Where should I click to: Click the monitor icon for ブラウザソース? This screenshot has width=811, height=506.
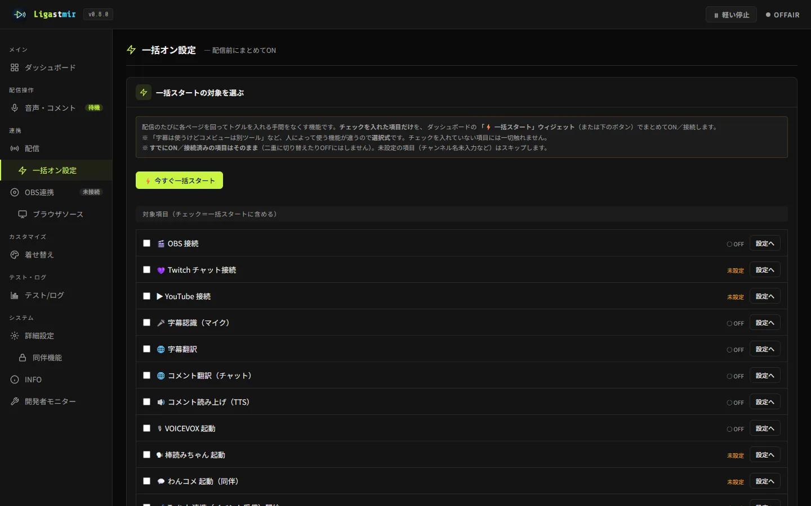tap(23, 214)
